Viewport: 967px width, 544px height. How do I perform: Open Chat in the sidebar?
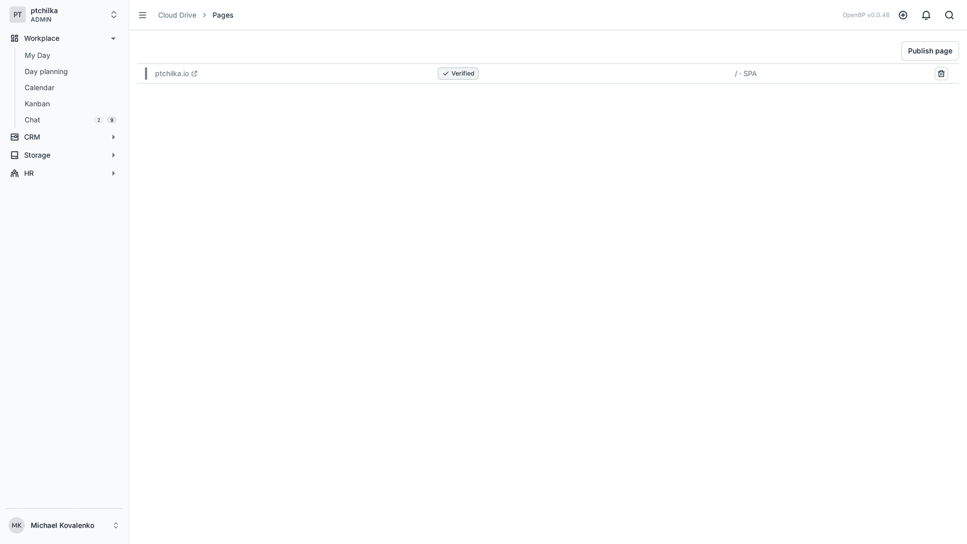[x=33, y=120]
